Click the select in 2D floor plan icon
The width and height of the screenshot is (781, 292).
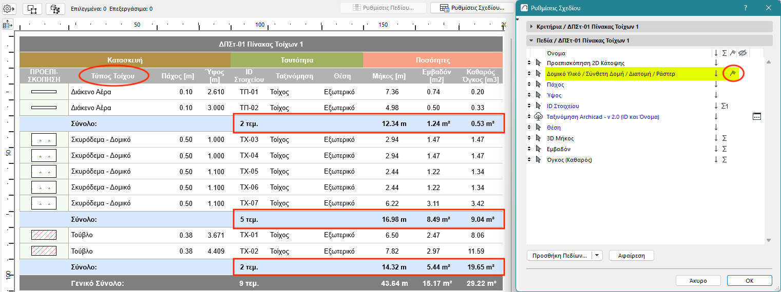[x=32, y=9]
